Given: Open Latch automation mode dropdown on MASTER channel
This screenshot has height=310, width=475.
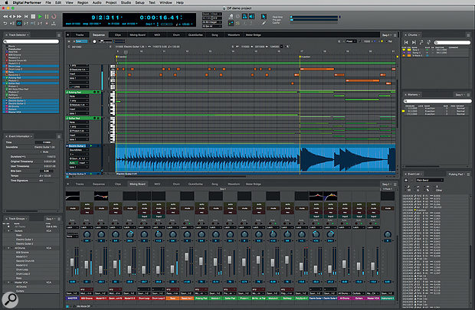Looking at the screenshot, I should pyautogui.click(x=73, y=227).
